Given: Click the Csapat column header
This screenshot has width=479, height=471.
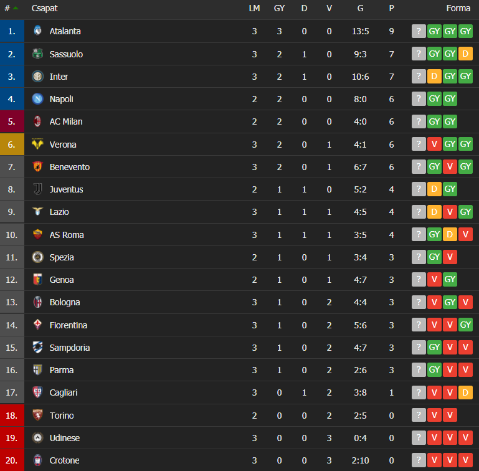Looking at the screenshot, I should 44,8.
